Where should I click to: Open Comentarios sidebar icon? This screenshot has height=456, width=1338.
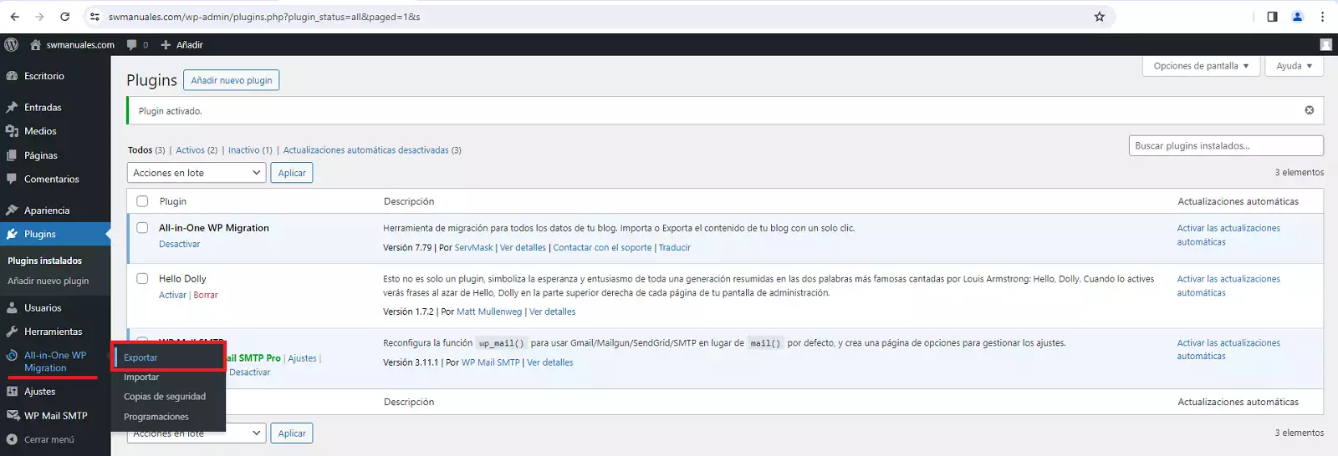(12, 179)
